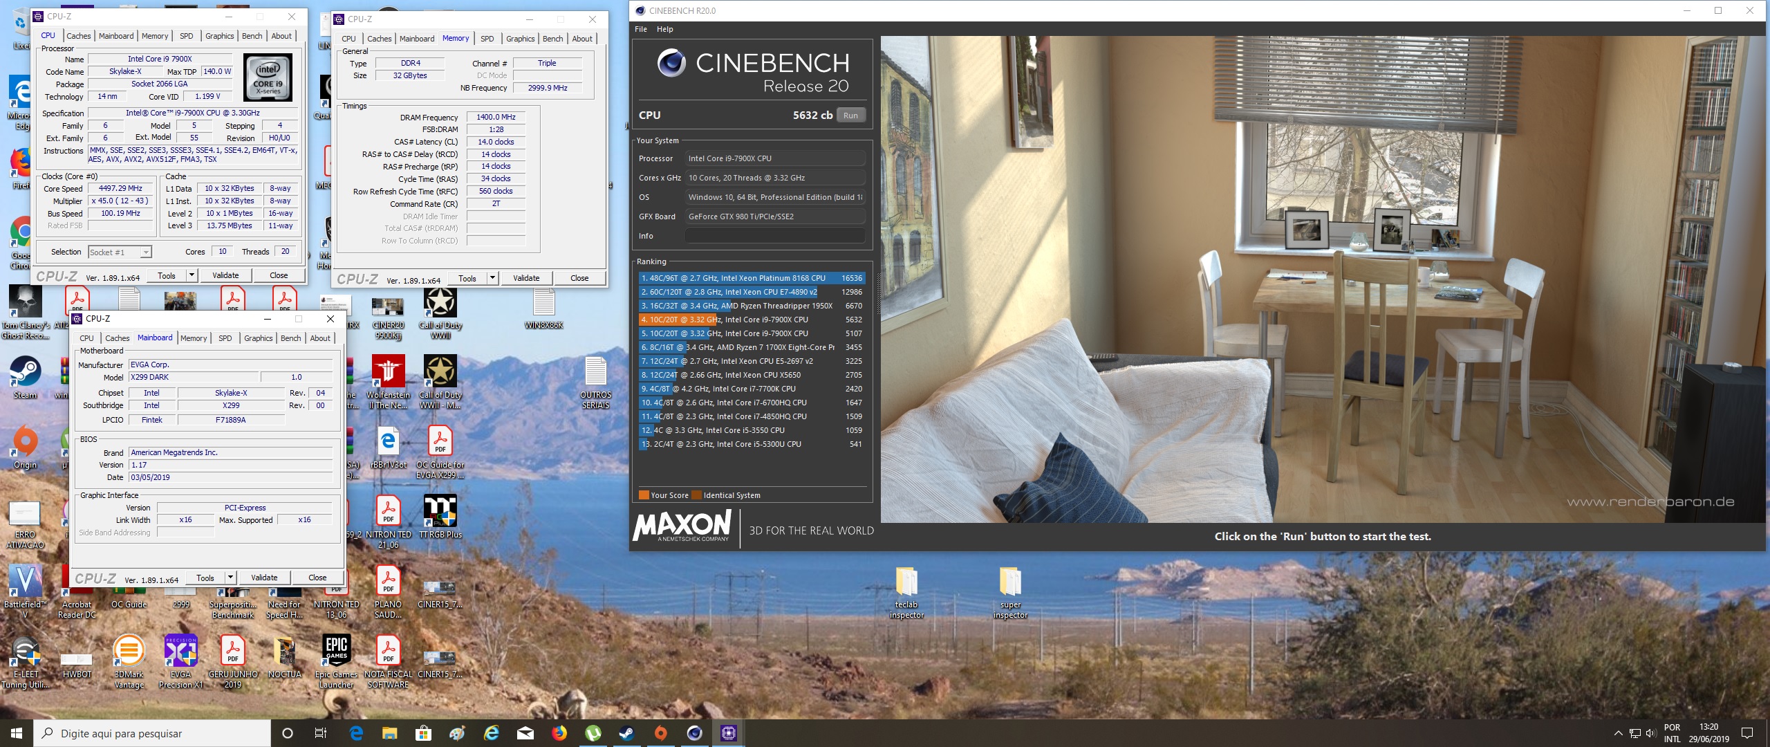1770x747 pixels.
Task: Switch to Caches tab in CPU tab window
Action: pyautogui.click(x=78, y=36)
